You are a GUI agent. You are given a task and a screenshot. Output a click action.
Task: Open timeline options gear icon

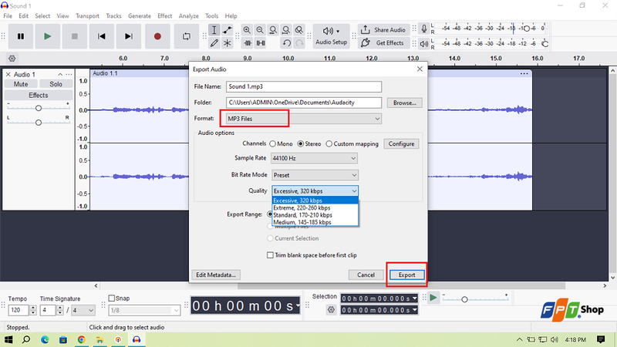tap(12, 59)
